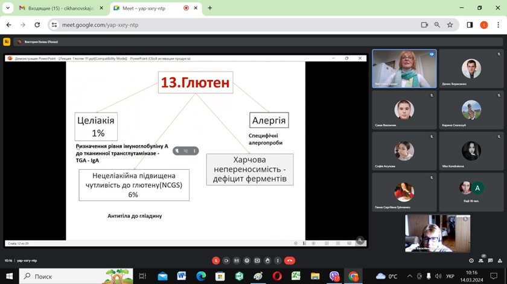Open Mail app on taskbar
The height and width of the screenshot is (284, 507).
162,276
